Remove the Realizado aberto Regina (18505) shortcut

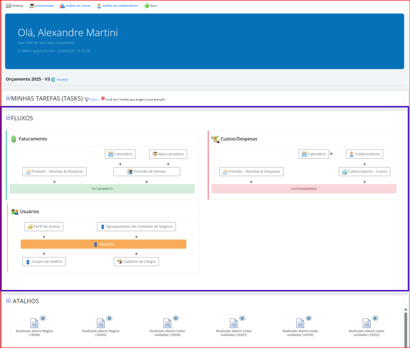(x=109, y=318)
